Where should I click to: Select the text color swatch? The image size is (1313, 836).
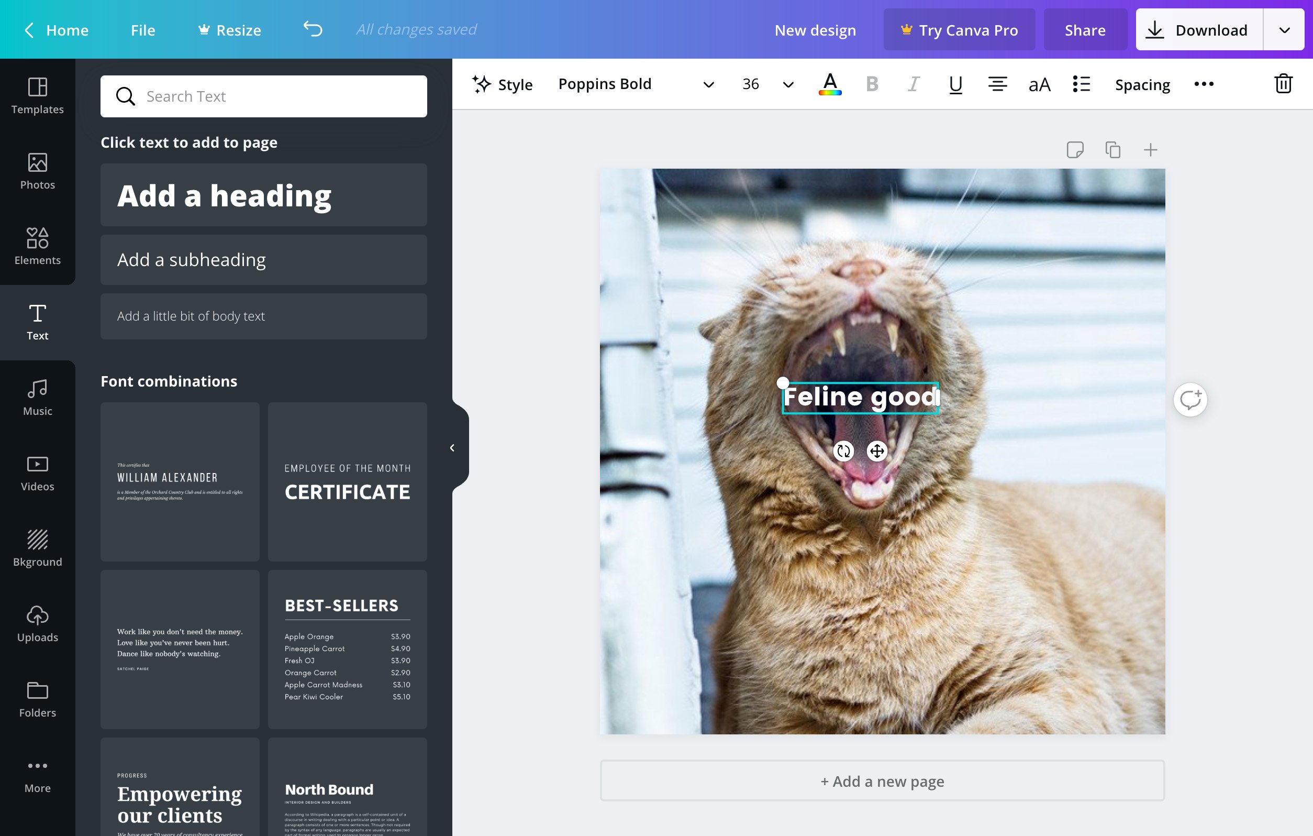tap(830, 84)
